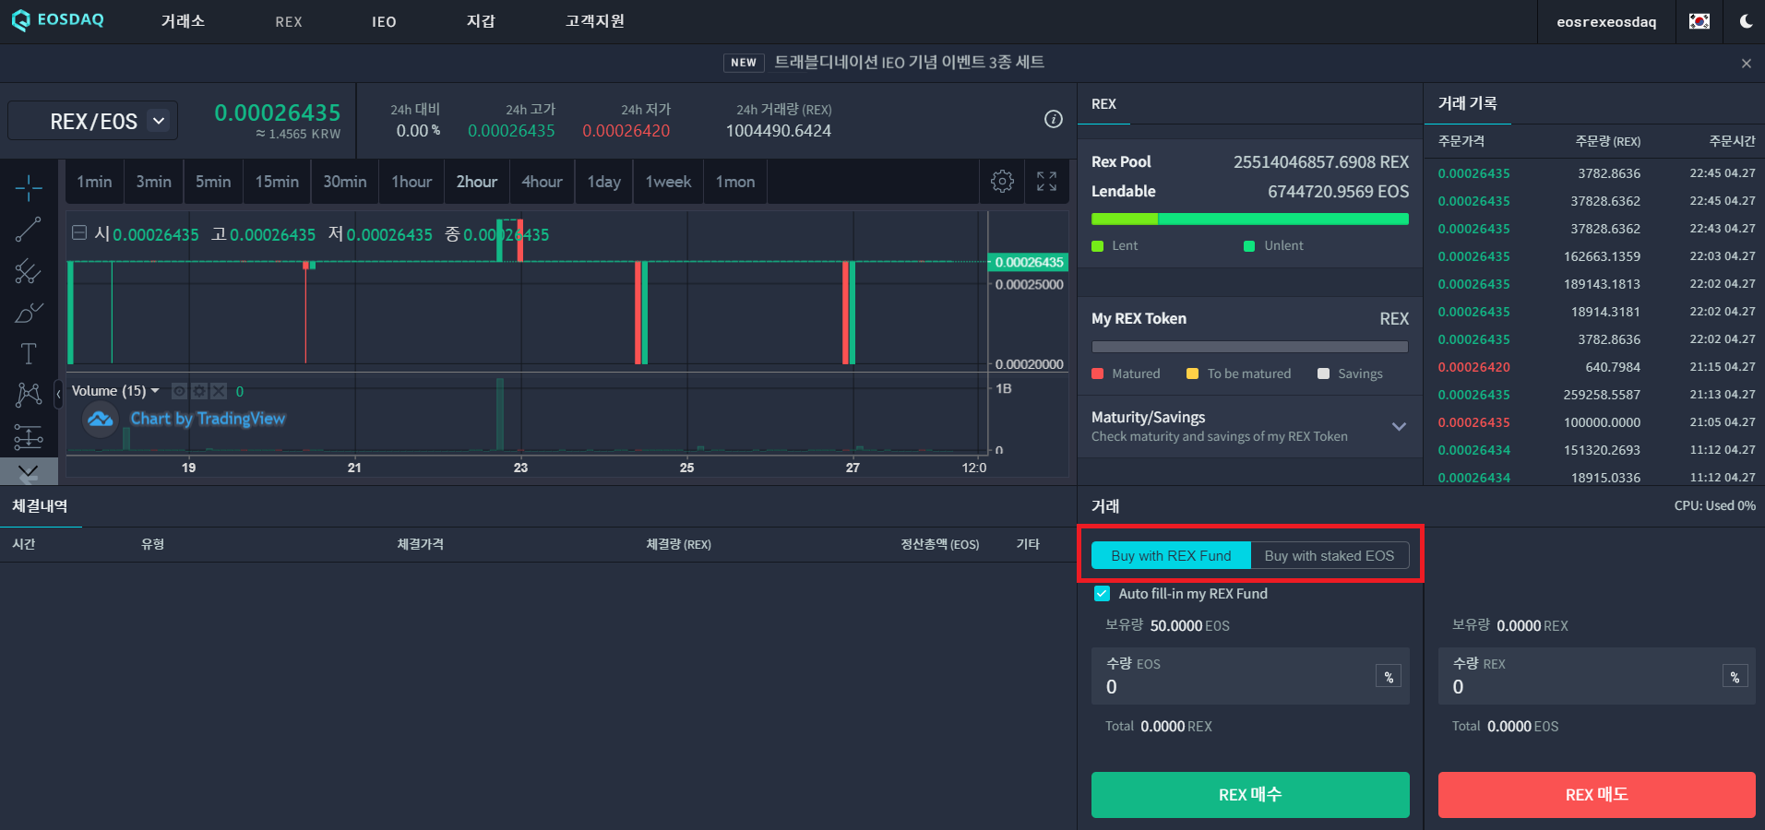This screenshot has width=1765, height=830.
Task: Open chart settings gear icon
Action: [1002, 182]
